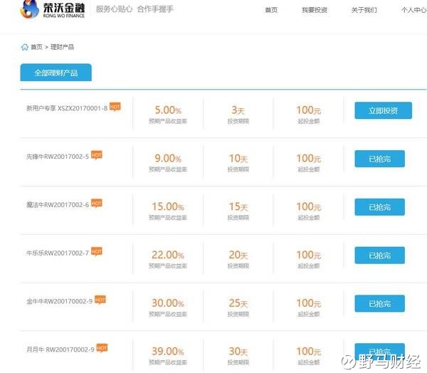427x373 pixels.
Task: Open product 金牛牛RW200170002-9
Action: (x=59, y=301)
